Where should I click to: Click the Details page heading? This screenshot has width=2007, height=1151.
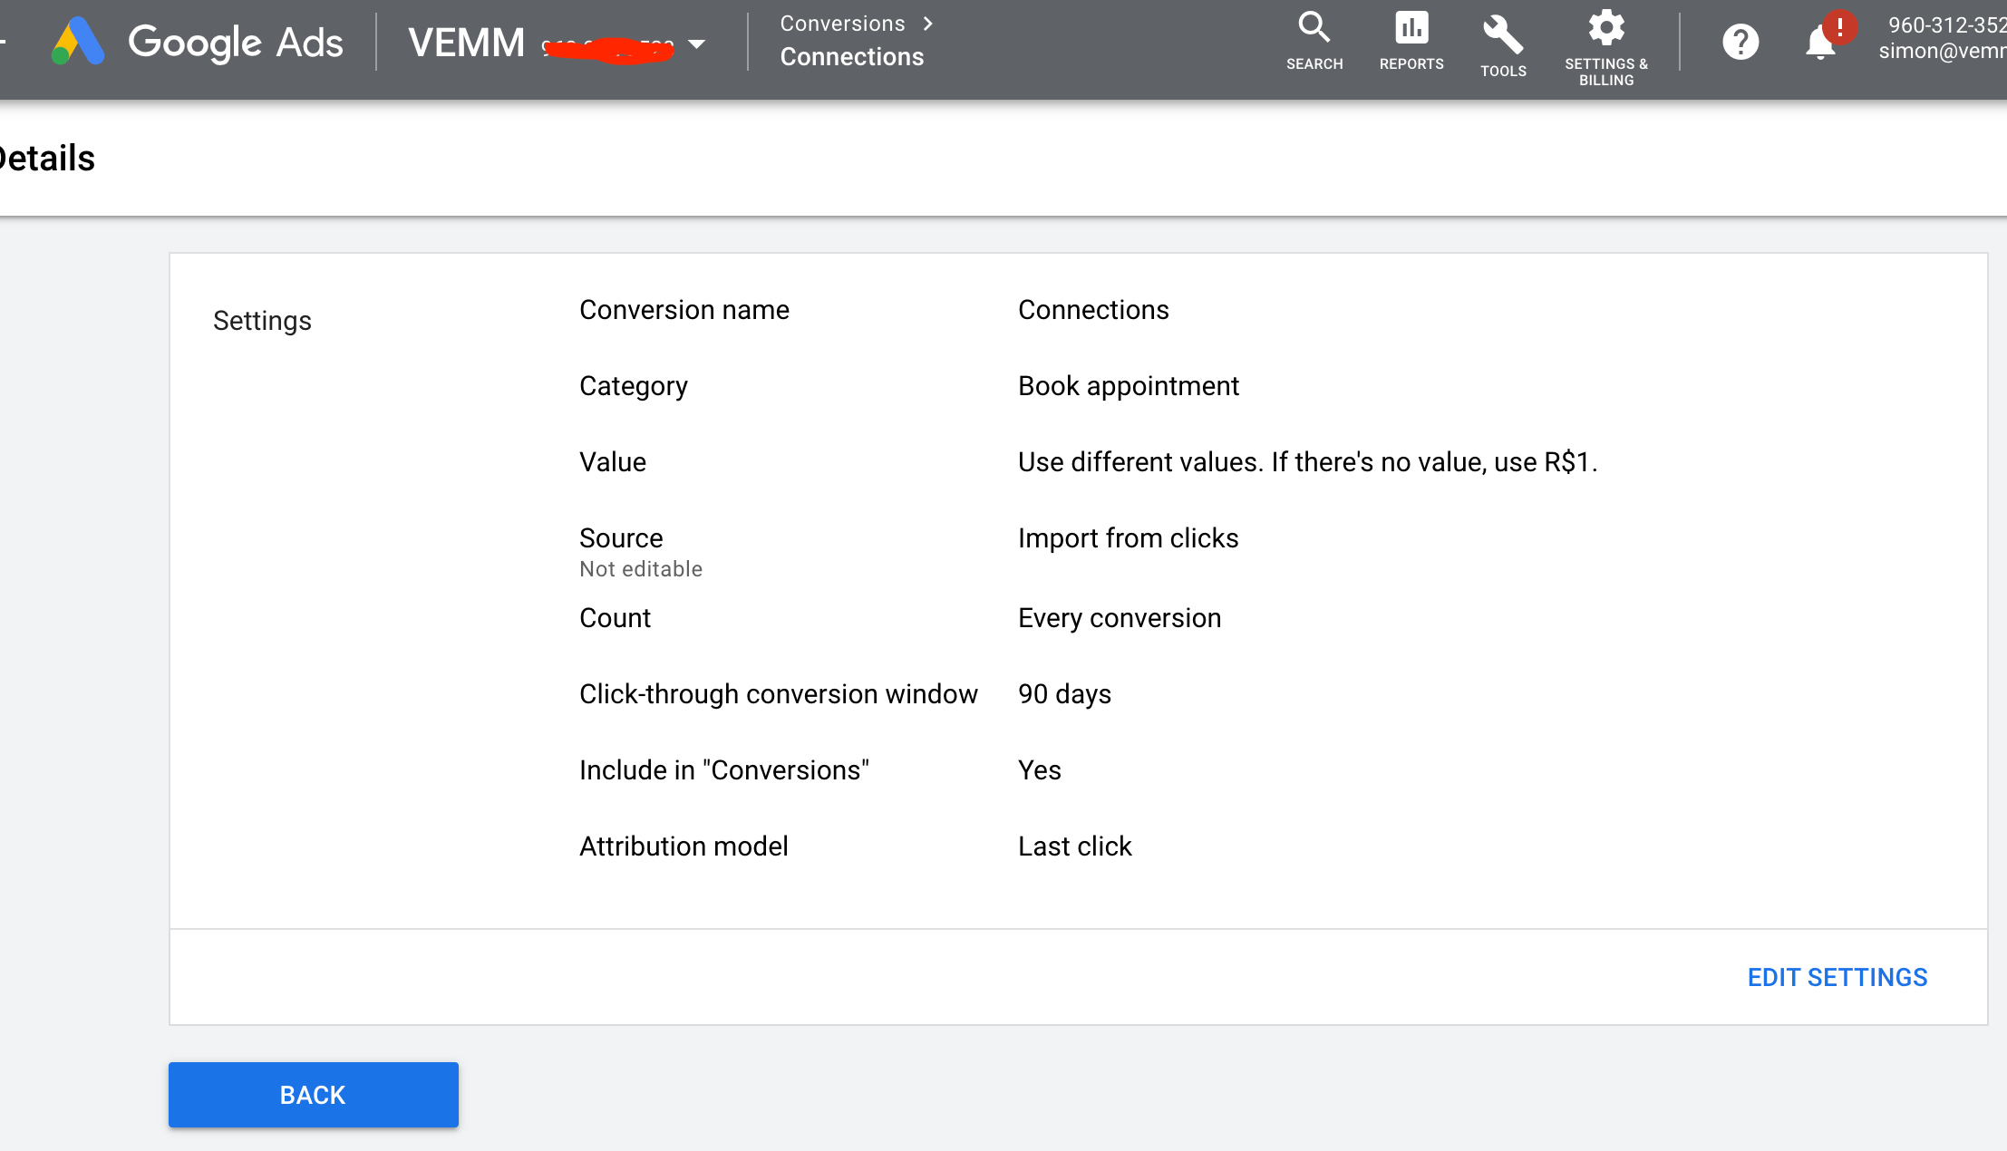(45, 157)
